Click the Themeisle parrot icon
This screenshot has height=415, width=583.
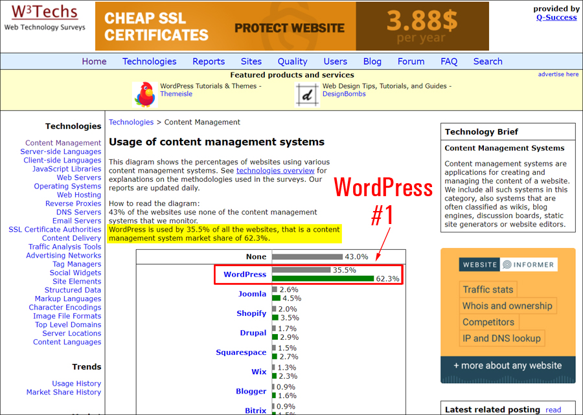click(145, 95)
